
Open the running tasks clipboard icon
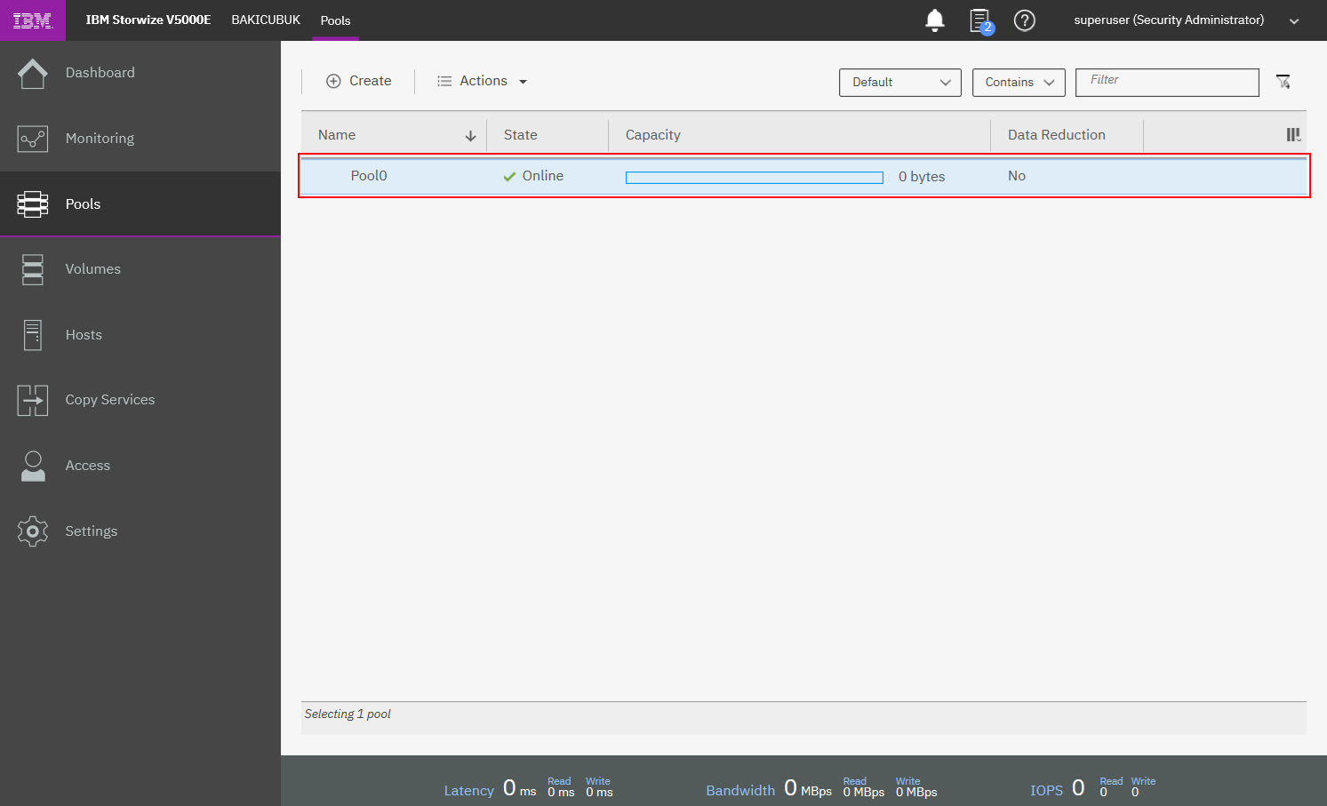(979, 20)
